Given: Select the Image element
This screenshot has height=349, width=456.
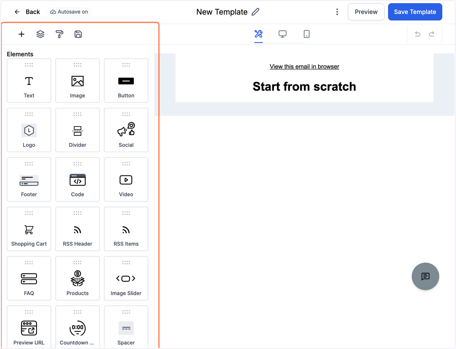Looking at the screenshot, I should (x=78, y=81).
